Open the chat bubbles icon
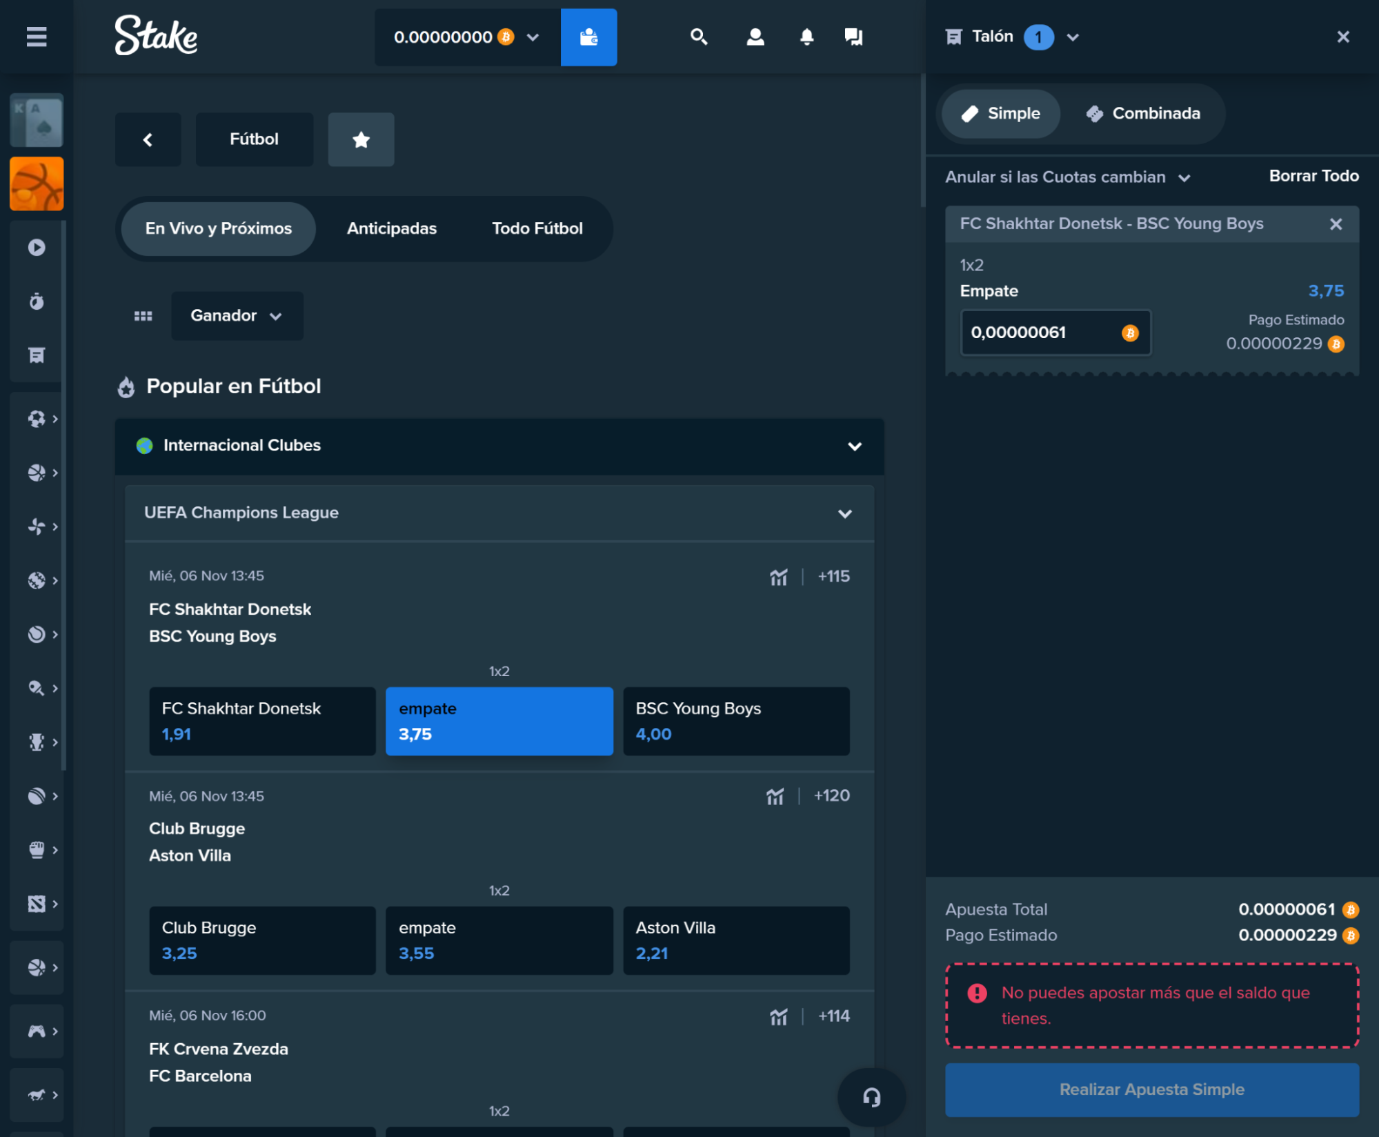Viewport: 1379px width, 1137px height. (854, 37)
